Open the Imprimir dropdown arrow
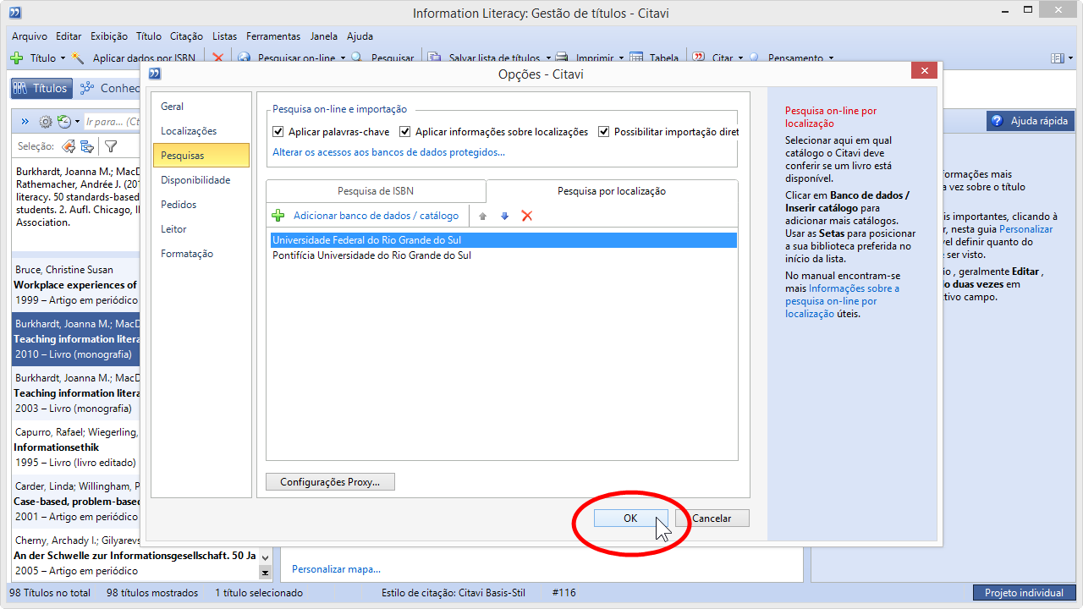The width and height of the screenshot is (1083, 609). (620, 58)
